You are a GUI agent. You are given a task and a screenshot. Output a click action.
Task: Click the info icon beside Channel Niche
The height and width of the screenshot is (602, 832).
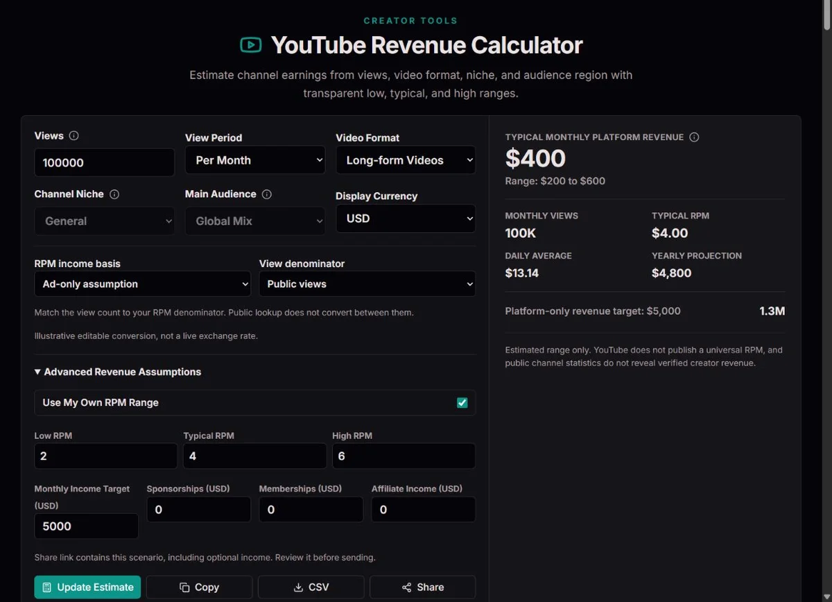114,194
